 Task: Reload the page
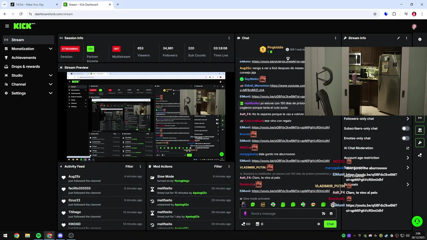coord(21,14)
